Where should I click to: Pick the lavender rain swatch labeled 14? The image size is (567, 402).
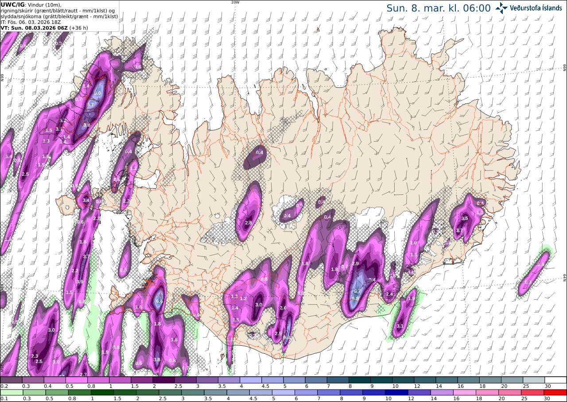pos(442,392)
